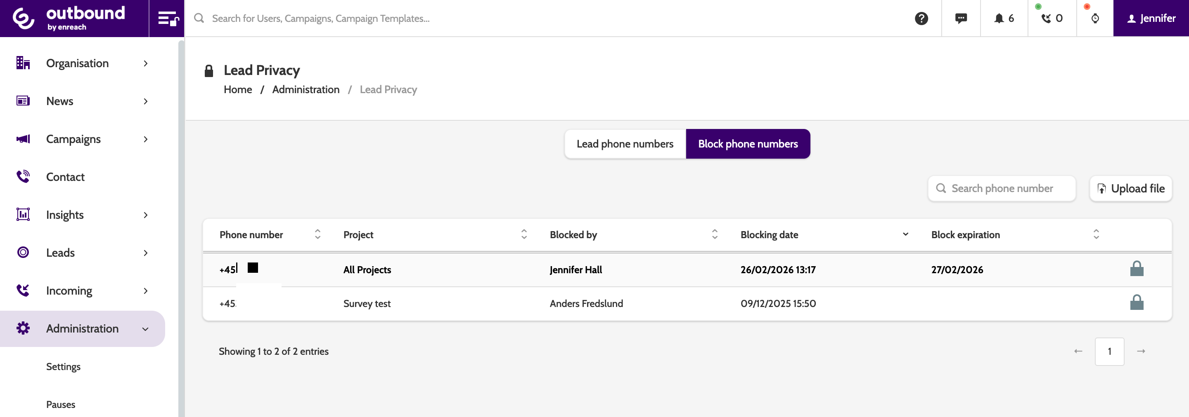This screenshot has width=1189, height=417.
Task: Open the chat messages icon
Action: click(x=961, y=19)
